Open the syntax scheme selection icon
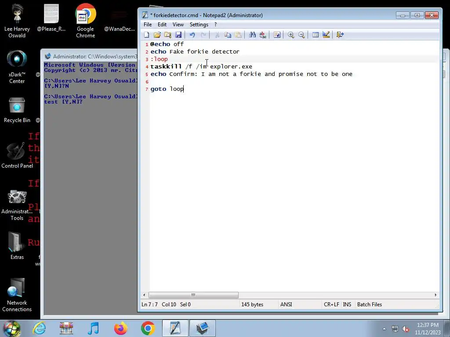The height and width of the screenshot is (337, 450). [316, 35]
